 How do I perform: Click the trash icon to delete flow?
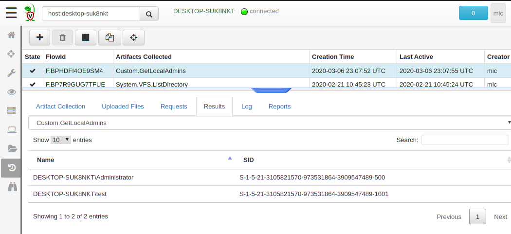tap(62, 37)
